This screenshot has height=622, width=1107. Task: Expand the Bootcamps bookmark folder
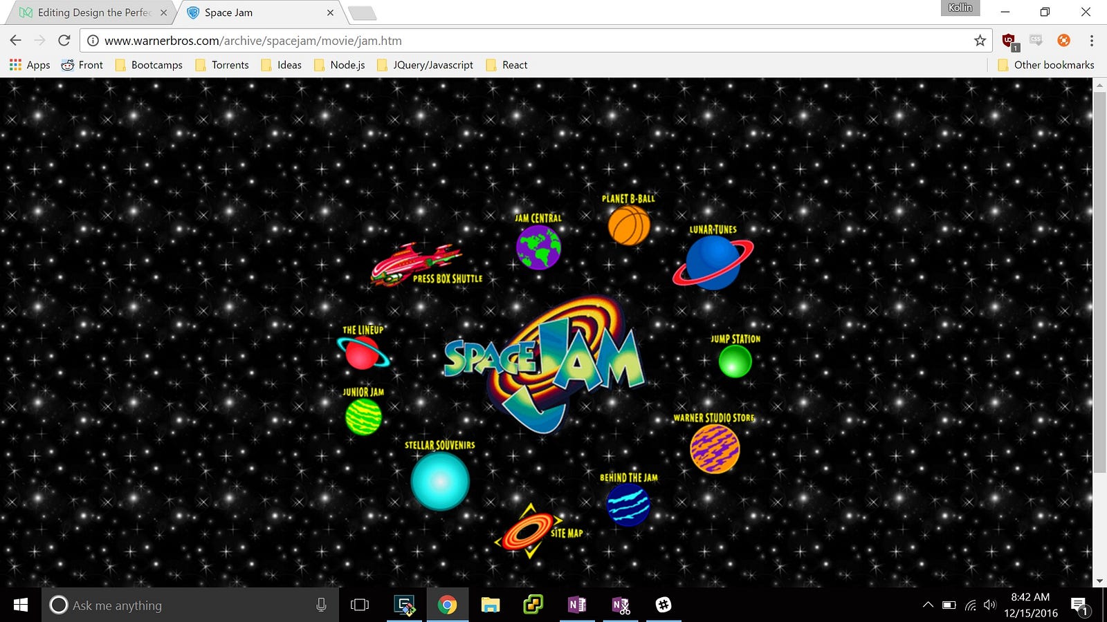point(149,65)
